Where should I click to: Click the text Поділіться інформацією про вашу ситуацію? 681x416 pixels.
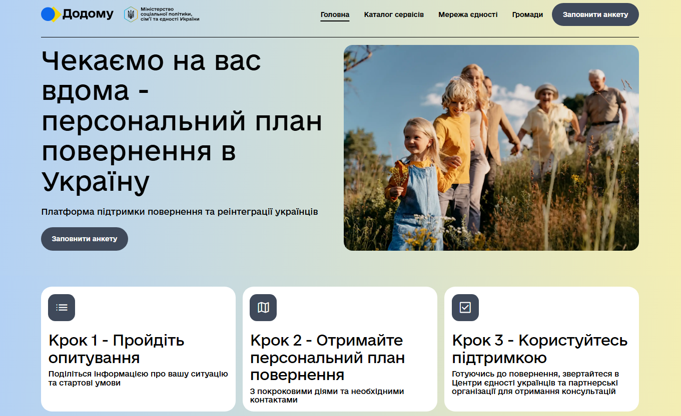(x=138, y=378)
